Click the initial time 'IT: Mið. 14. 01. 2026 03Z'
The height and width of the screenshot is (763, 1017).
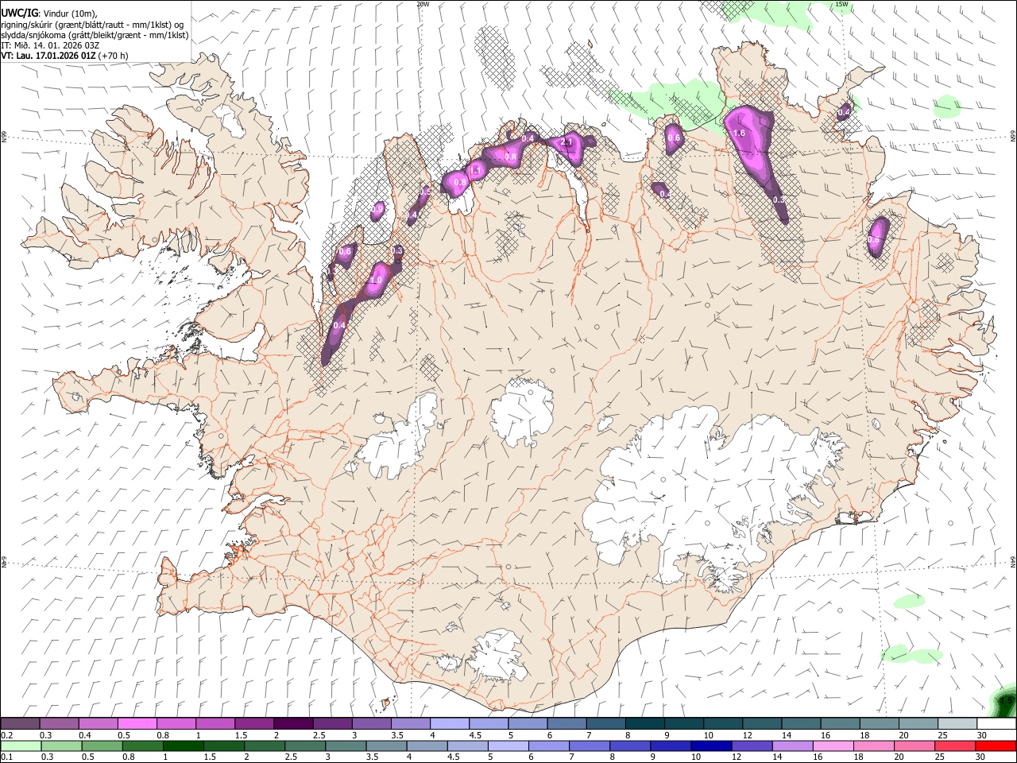pos(50,45)
